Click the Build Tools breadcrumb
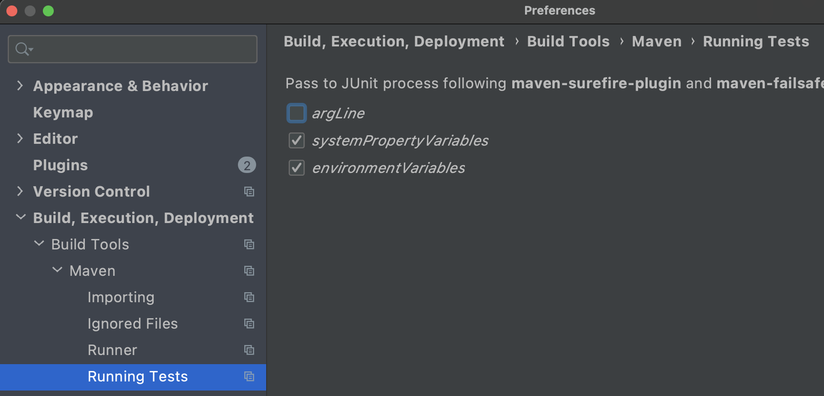Image resolution: width=824 pixels, height=396 pixels. [x=568, y=41]
